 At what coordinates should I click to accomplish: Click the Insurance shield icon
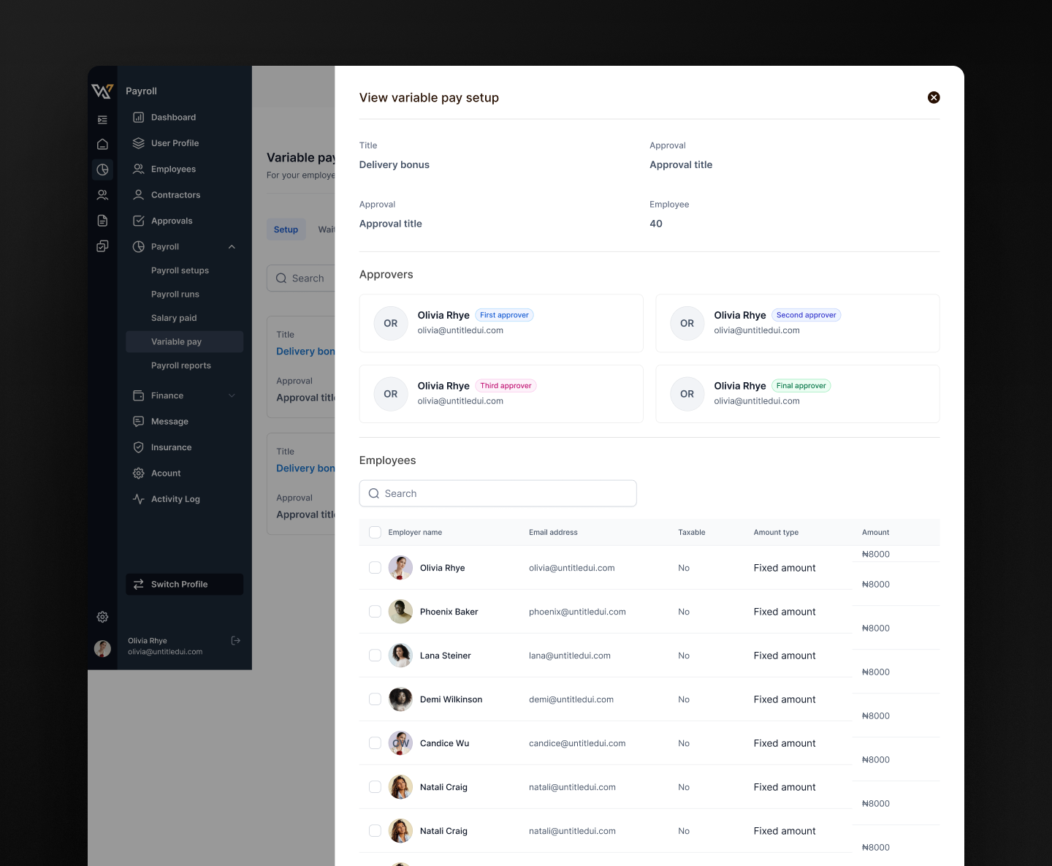(138, 447)
